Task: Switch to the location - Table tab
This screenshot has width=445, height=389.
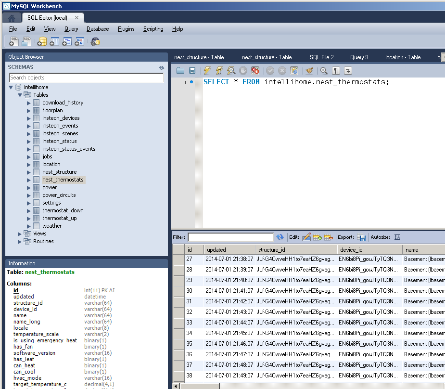Action: [x=403, y=57]
